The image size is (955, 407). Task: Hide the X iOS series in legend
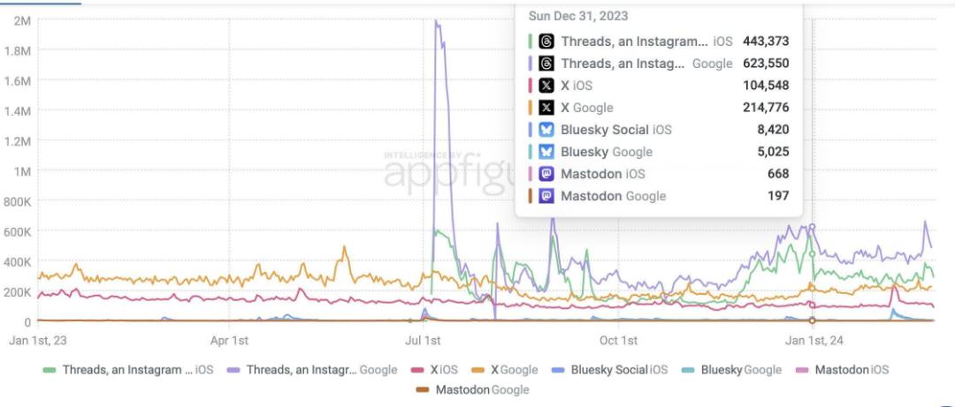click(x=434, y=370)
